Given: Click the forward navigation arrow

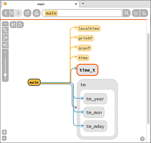Looking at the screenshot, I should 18,13.
